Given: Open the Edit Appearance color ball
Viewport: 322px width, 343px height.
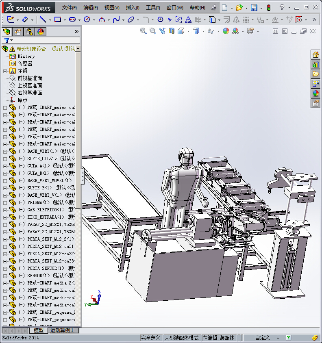Looking at the screenshot, I should point(226,31).
